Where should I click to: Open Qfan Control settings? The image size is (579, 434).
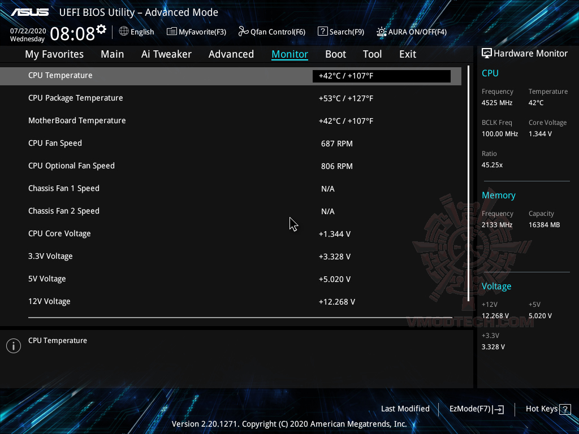coord(271,32)
